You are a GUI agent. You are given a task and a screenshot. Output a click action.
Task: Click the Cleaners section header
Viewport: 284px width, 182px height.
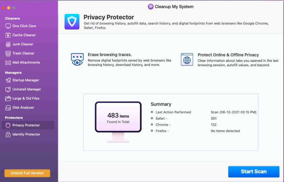click(x=12, y=18)
